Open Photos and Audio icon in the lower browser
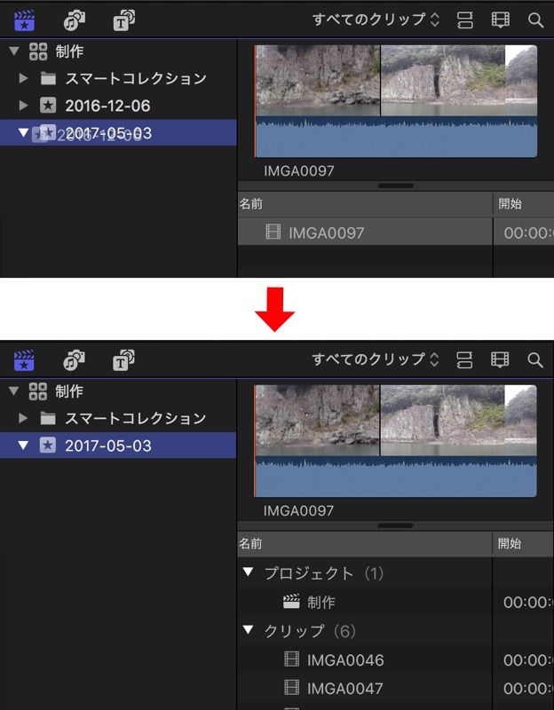This screenshot has height=710, width=554. tap(74, 359)
